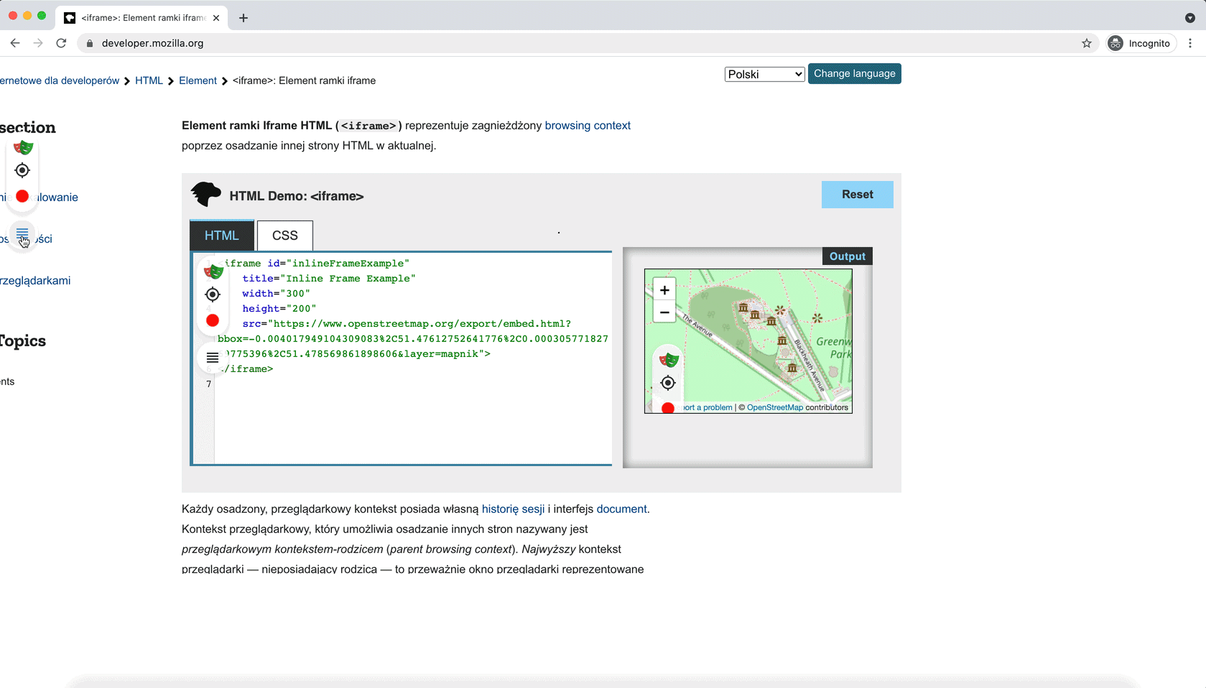The width and height of the screenshot is (1206, 688).
Task: Click the theater mask icon in the code editor
Action: 213,271
